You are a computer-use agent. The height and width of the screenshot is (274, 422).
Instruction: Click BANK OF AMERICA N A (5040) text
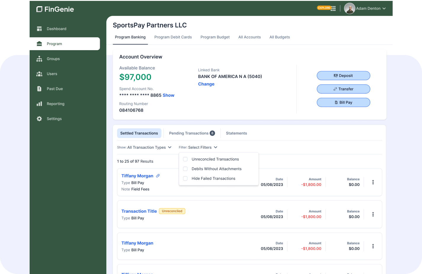click(230, 77)
